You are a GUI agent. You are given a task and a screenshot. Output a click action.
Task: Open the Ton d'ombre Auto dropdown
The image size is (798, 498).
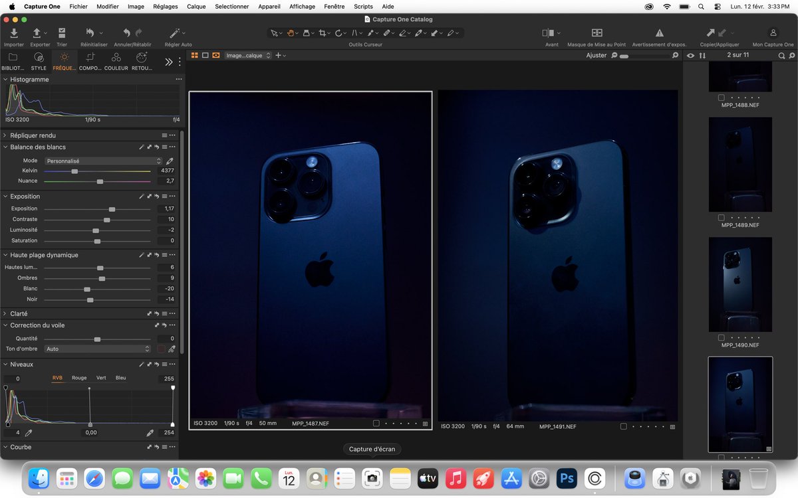coord(98,349)
